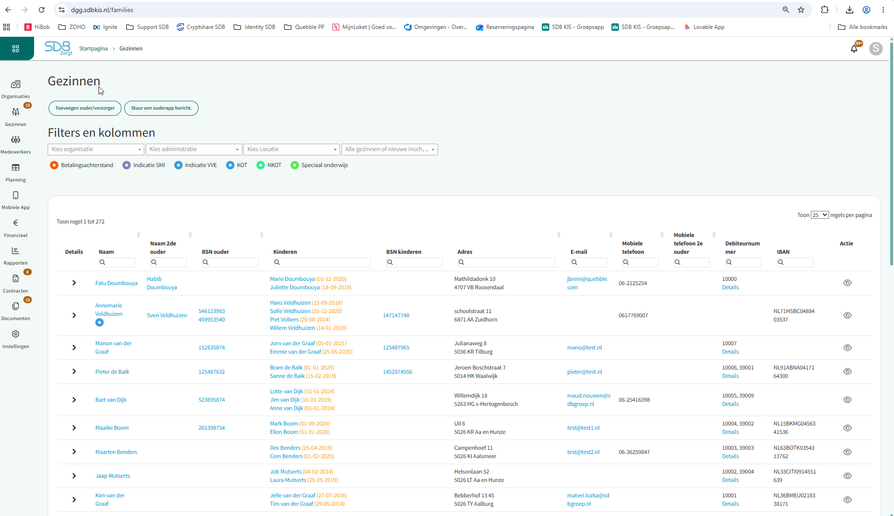Open Medewerkers in the sidebar
The image size is (894, 516).
(15, 145)
